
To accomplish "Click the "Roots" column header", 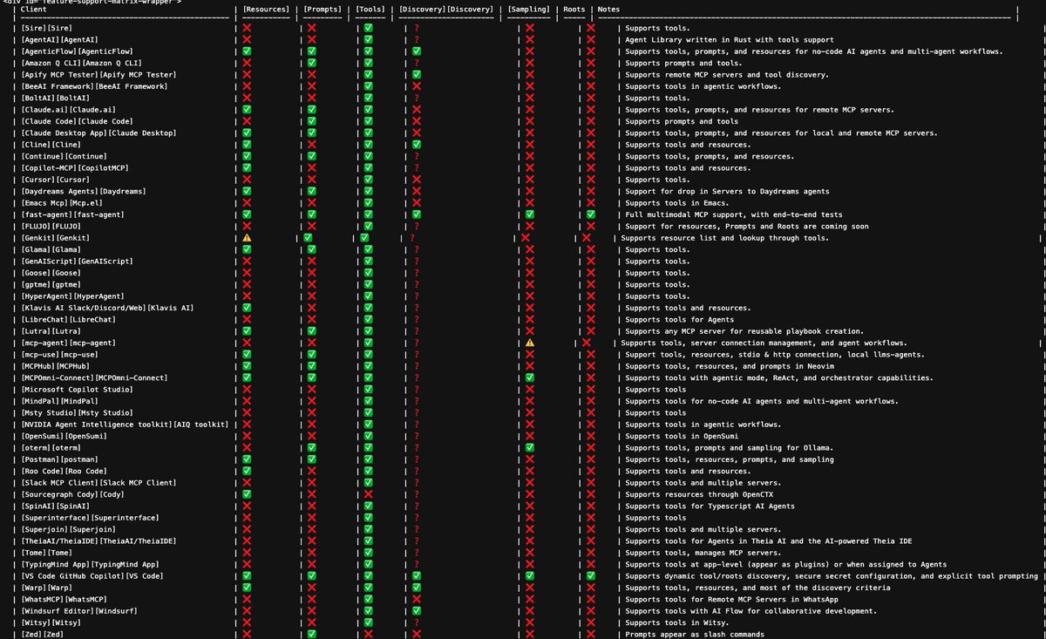I will click(574, 10).
